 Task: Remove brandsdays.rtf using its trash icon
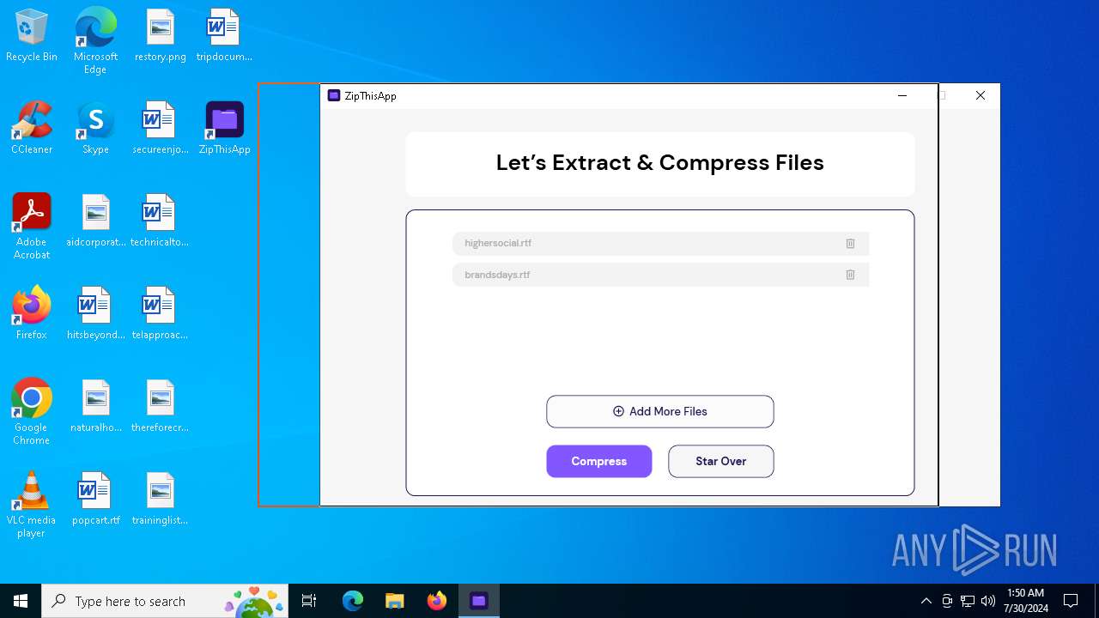click(x=850, y=275)
